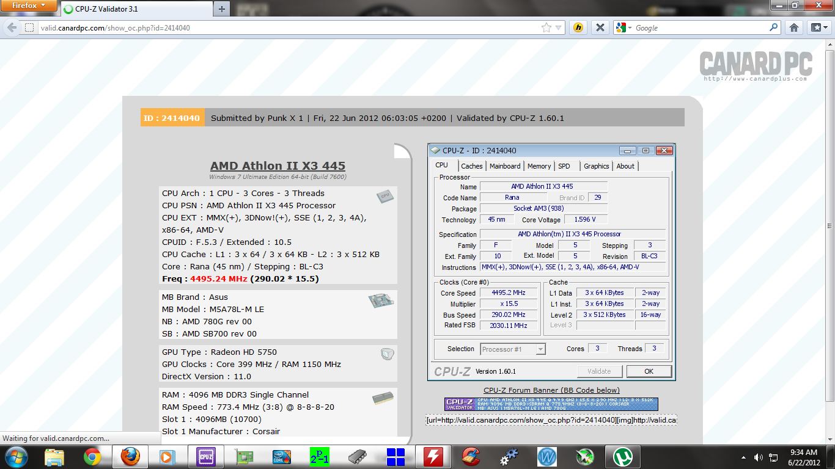Switch to the SPD tab in CPU-Z
Screen dimensions: 835x469
click(564, 166)
